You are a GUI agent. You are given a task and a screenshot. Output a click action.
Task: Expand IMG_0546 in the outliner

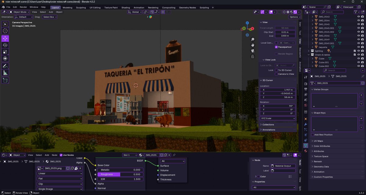click(312, 36)
